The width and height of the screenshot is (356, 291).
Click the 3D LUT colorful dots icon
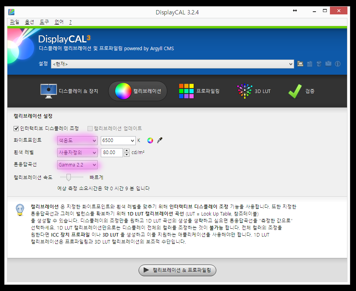(x=244, y=91)
